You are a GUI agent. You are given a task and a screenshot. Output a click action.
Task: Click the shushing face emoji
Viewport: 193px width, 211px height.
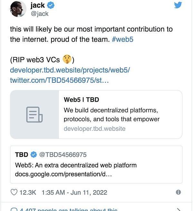67,59
